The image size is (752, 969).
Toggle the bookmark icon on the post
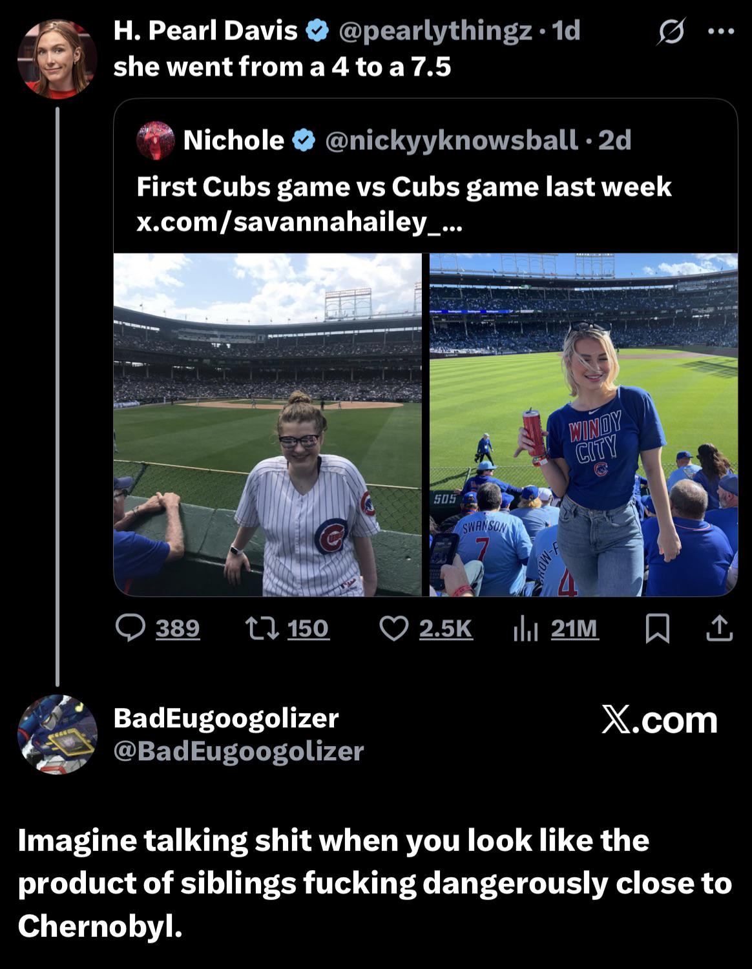657,628
